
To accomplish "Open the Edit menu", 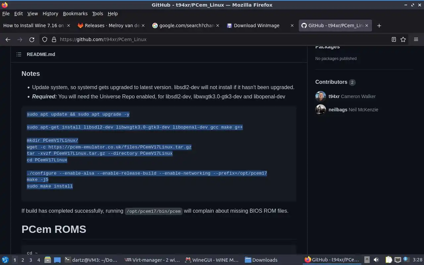I will click(19, 14).
